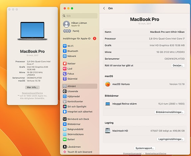Focus the Sök search field
Viewport: 191px width, 156px height.
pos(79,16)
